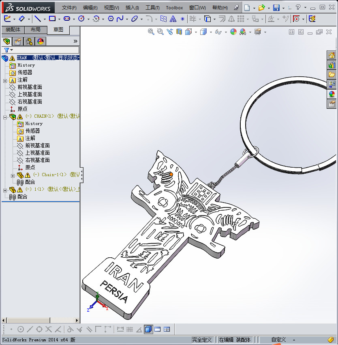Toggle the angle snap in bottom toolbar
This screenshot has height=345, width=338.
pos(139,330)
